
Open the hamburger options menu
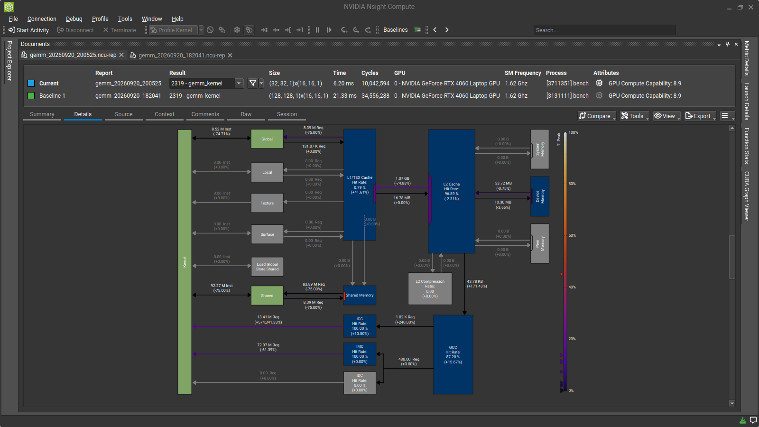727,116
